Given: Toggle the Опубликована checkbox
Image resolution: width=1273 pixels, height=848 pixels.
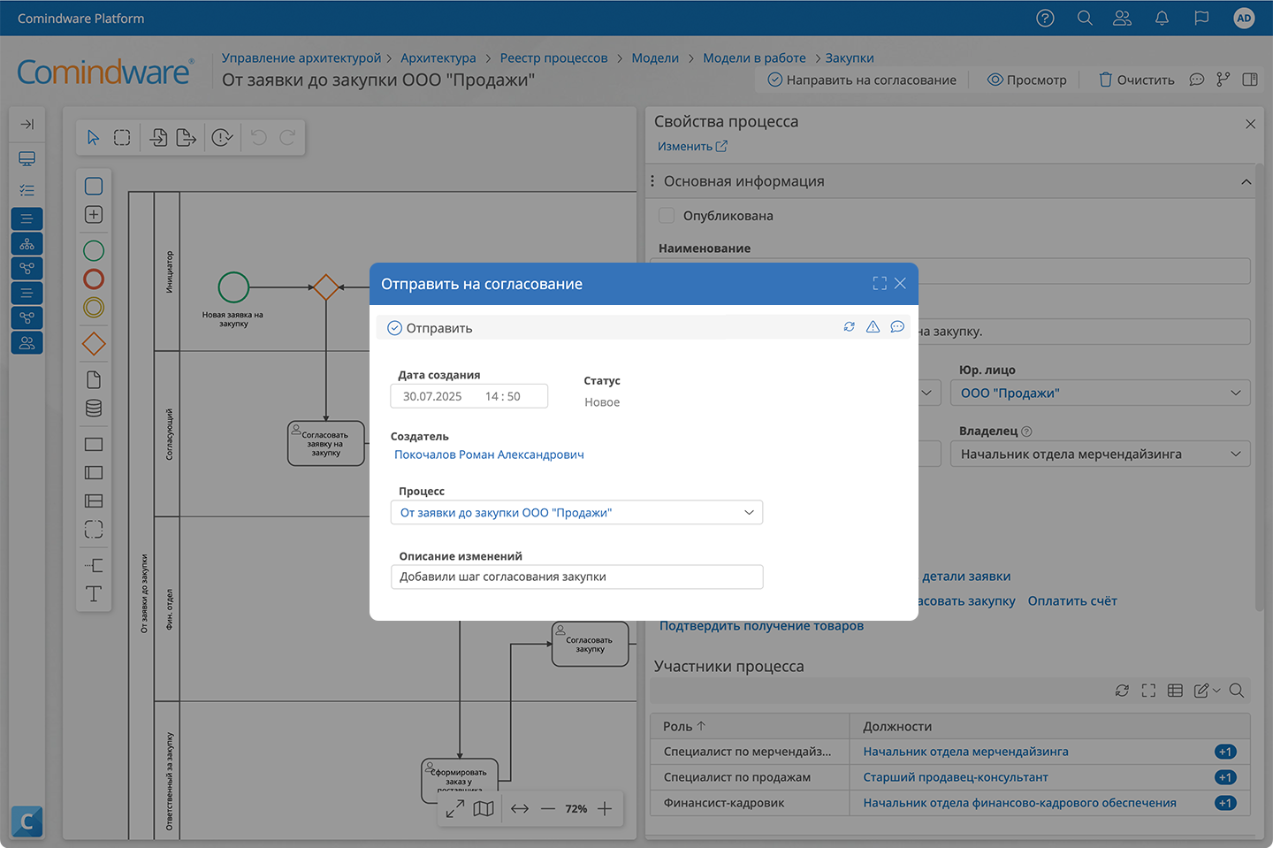Looking at the screenshot, I should pyautogui.click(x=667, y=215).
